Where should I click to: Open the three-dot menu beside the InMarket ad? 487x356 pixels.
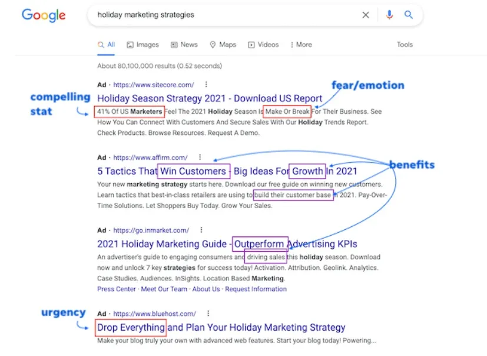click(201, 230)
